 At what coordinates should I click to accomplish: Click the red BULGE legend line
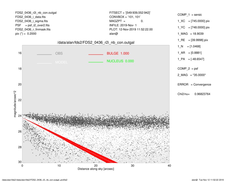point(96,54)
